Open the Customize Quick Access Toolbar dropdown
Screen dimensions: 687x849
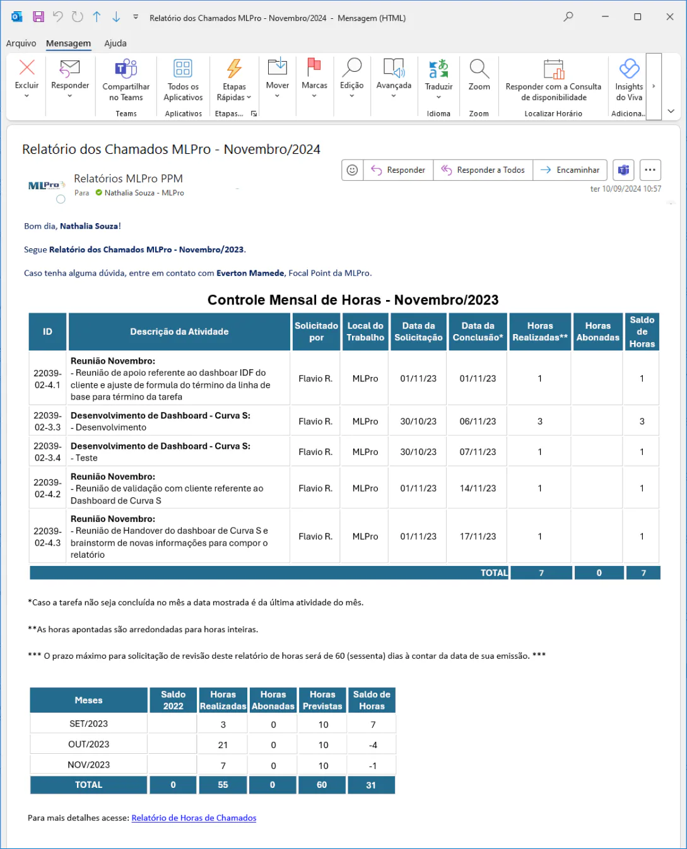[136, 17]
